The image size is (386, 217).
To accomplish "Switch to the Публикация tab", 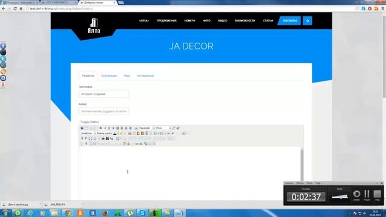I will coord(109,76).
